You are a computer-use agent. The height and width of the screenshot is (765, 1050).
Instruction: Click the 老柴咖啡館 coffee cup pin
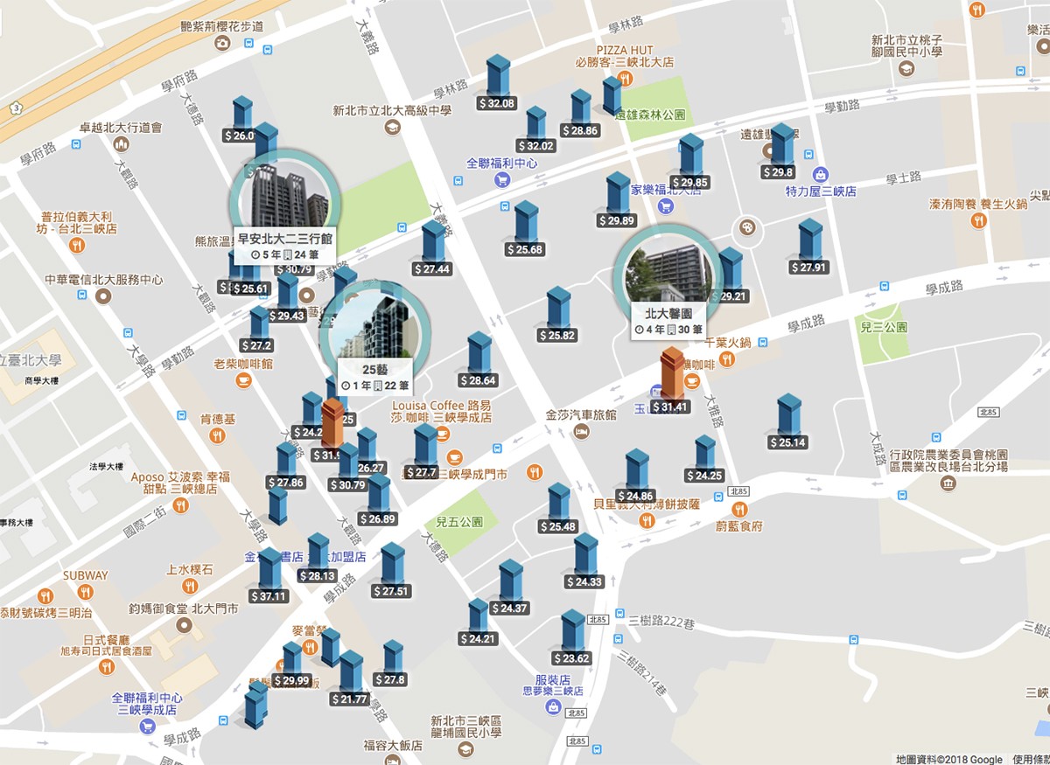click(243, 380)
